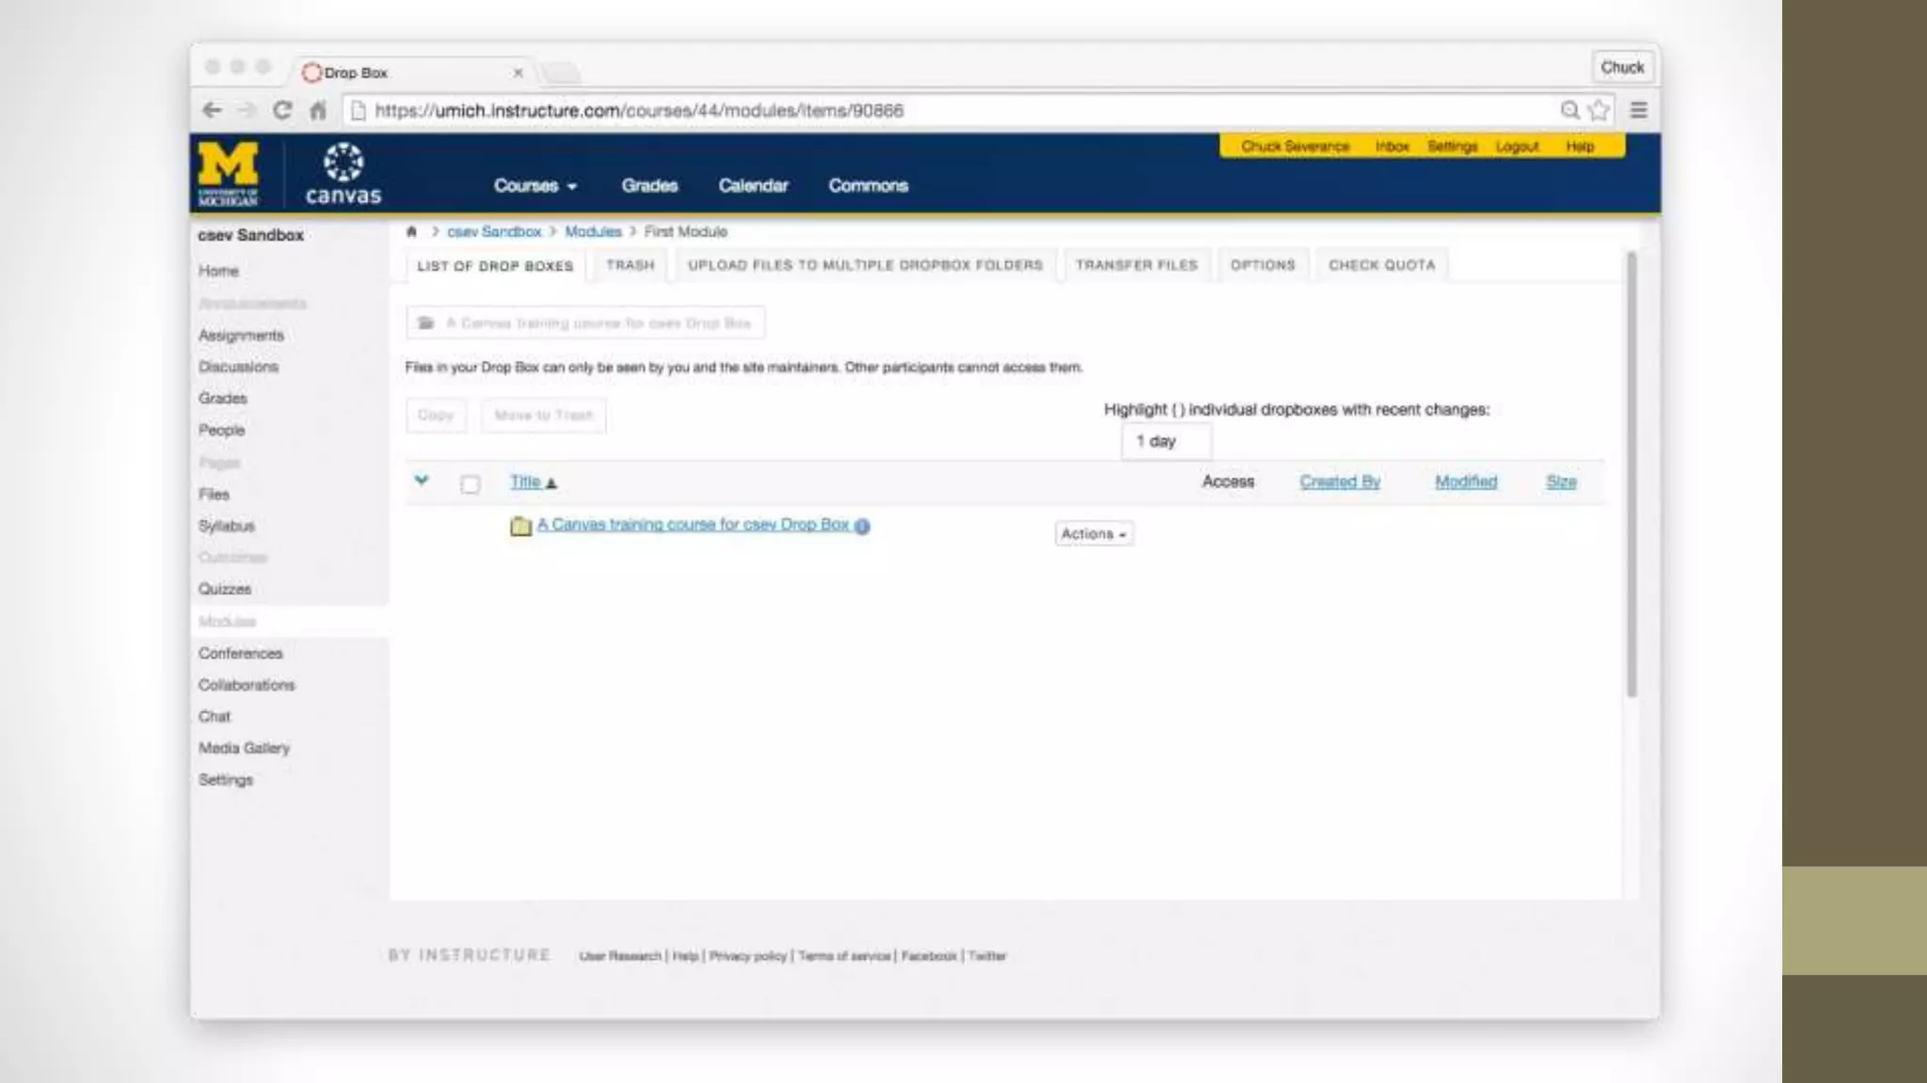Screen dimensions: 1927x1083
Task: Click the breadcrumb home icon
Action: (x=411, y=231)
